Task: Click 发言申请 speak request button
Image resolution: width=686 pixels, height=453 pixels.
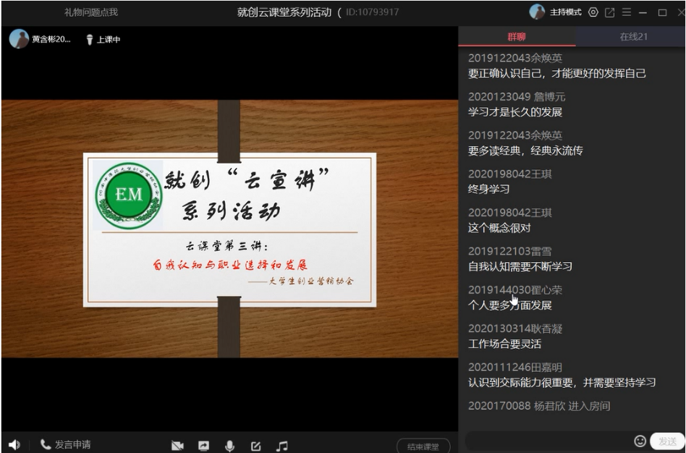Action: pos(66,444)
